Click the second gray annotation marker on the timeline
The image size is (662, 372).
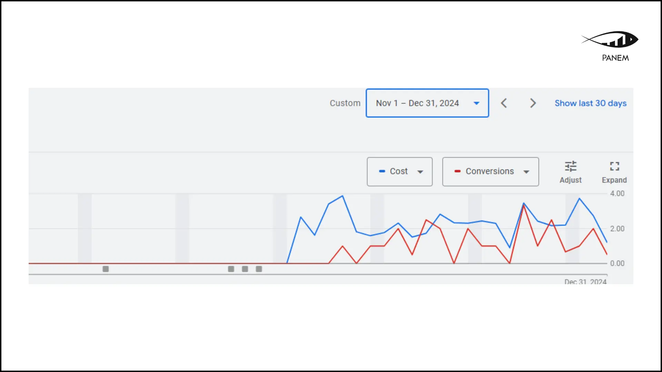(x=231, y=269)
